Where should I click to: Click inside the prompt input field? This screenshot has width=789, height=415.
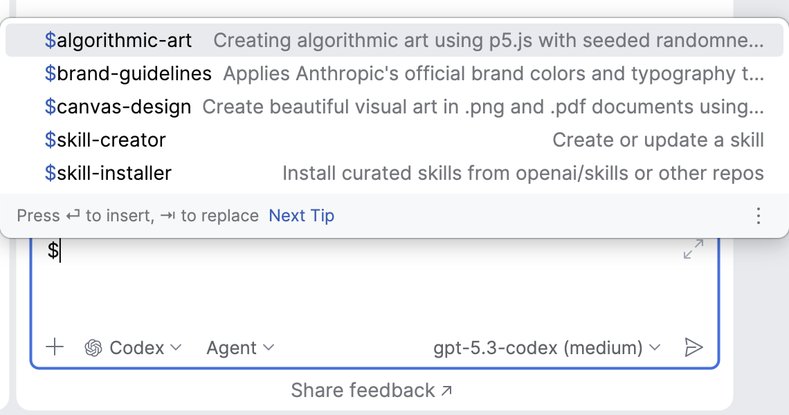point(346,284)
